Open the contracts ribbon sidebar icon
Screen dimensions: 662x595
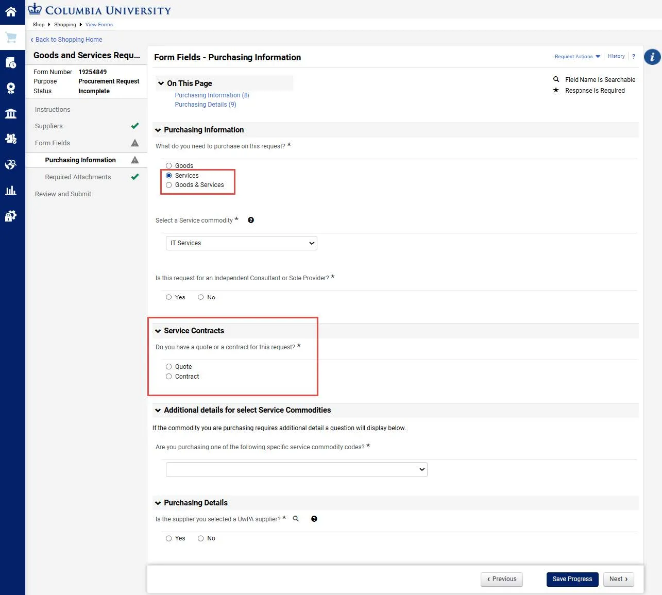[11, 88]
